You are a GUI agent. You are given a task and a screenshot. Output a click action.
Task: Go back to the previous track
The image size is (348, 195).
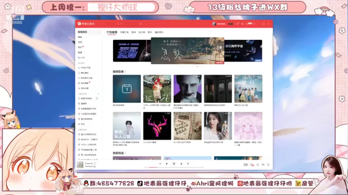click(167, 164)
